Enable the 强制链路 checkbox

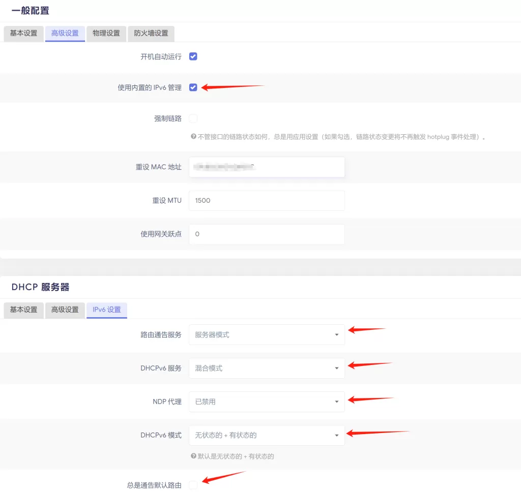pos(193,118)
